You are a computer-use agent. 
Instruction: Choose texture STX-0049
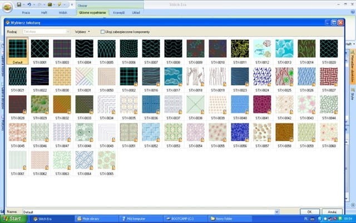pos(106,132)
